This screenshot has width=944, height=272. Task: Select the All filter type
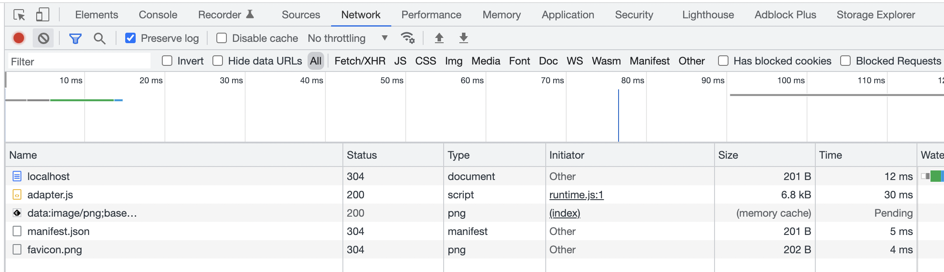316,61
